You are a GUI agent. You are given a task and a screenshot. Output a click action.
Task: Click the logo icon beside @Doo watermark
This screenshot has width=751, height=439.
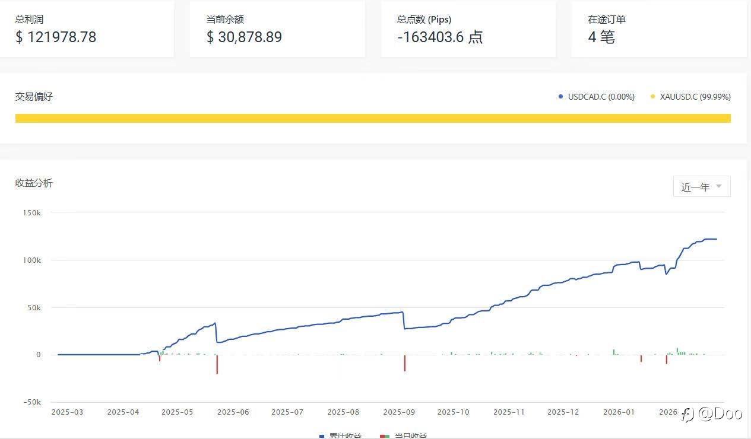pyautogui.click(x=687, y=413)
